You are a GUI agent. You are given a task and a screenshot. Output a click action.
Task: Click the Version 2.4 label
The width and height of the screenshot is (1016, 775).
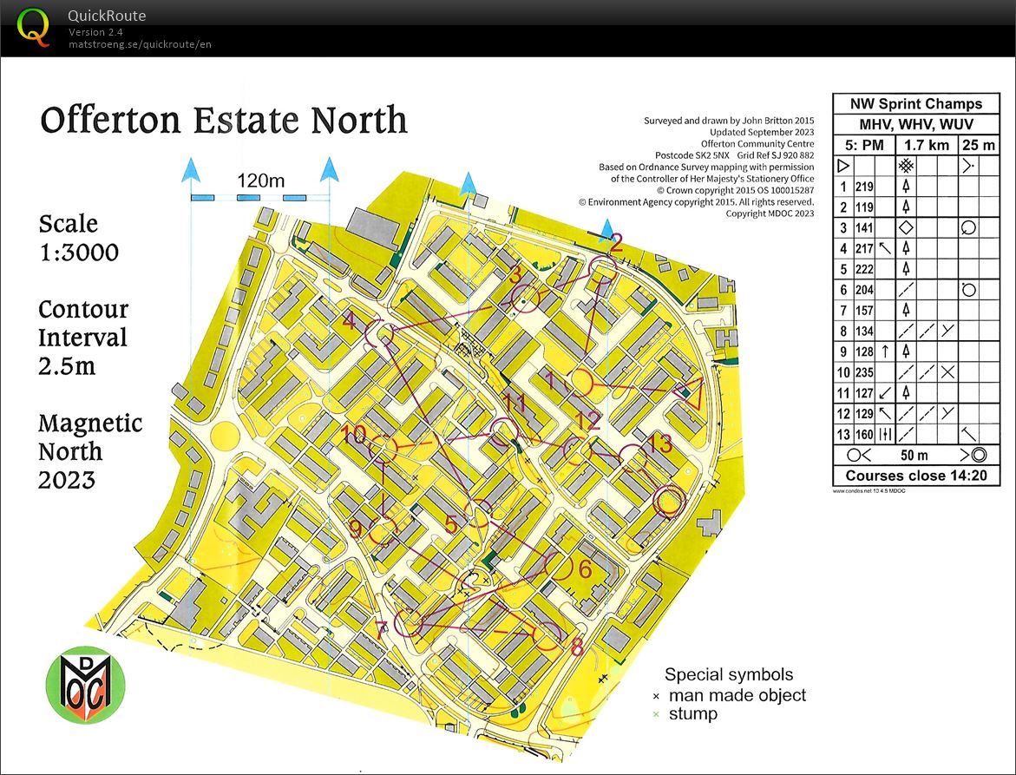(96, 32)
